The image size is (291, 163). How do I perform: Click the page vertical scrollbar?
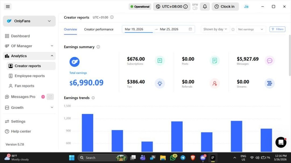tap(290, 55)
